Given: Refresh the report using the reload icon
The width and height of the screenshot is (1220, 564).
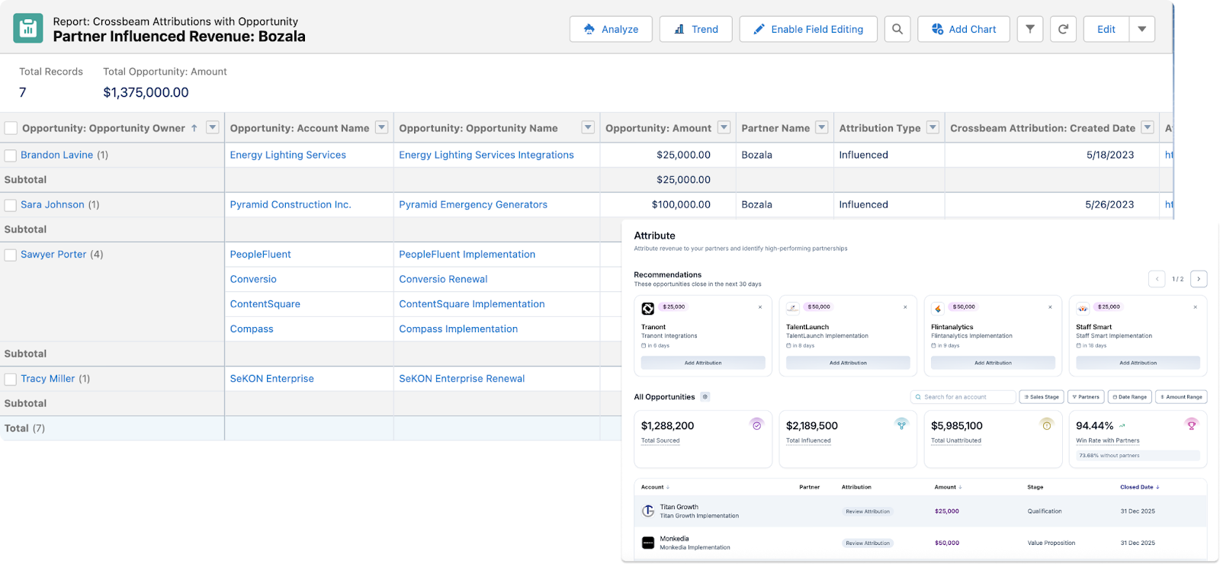Looking at the screenshot, I should pos(1064,29).
